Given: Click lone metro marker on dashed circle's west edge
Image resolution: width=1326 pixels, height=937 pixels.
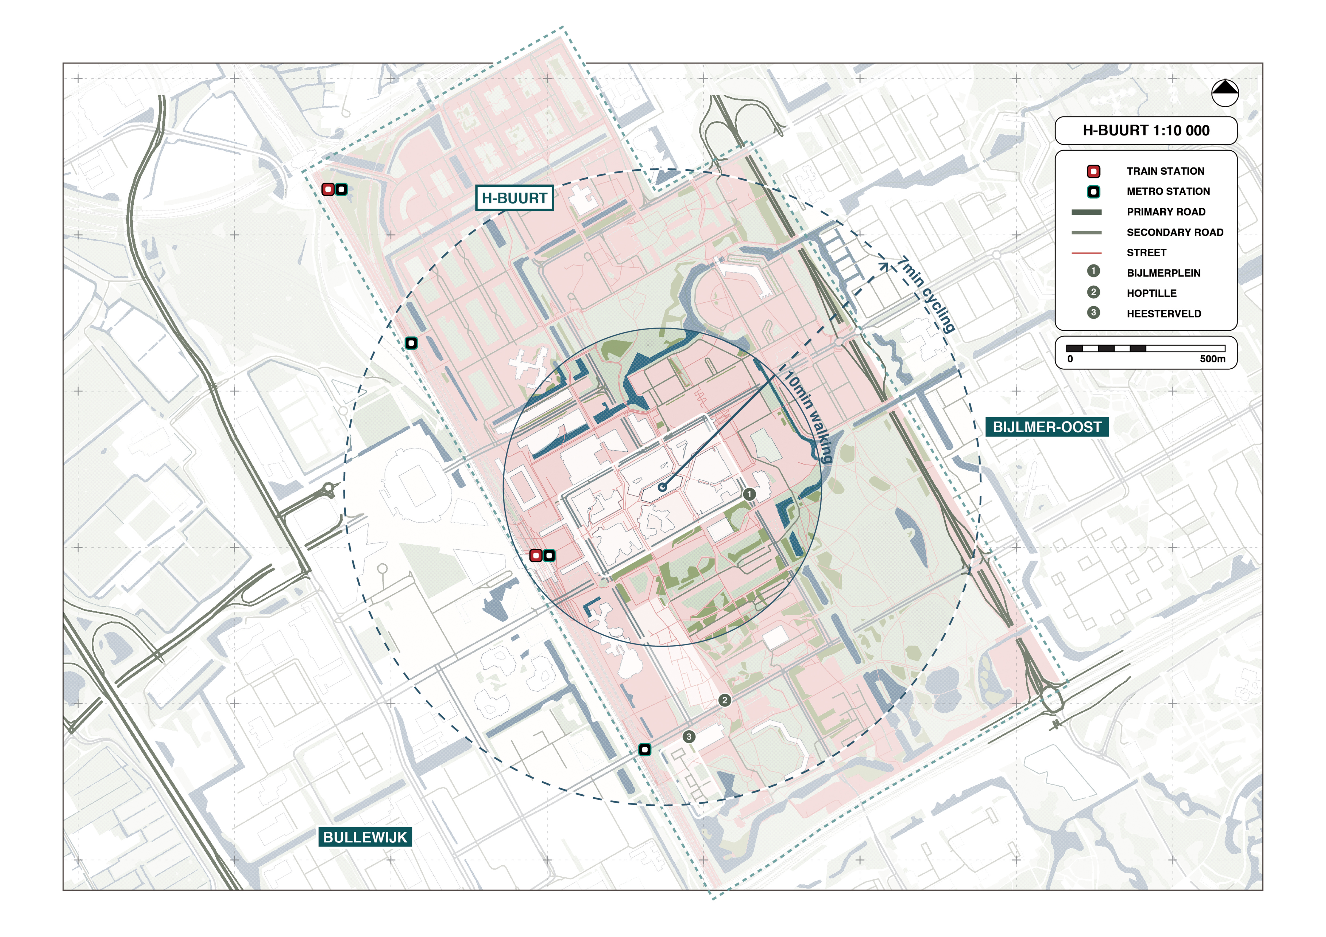Looking at the screenshot, I should (411, 343).
